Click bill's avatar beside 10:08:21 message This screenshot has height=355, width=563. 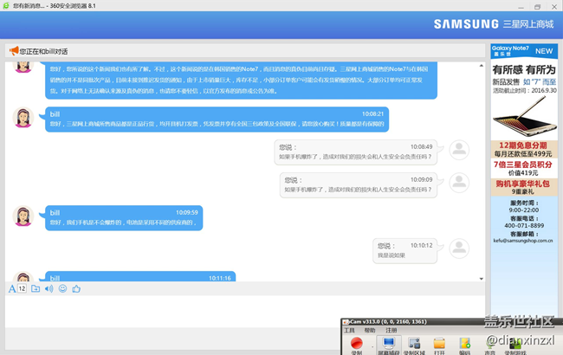[23, 118]
